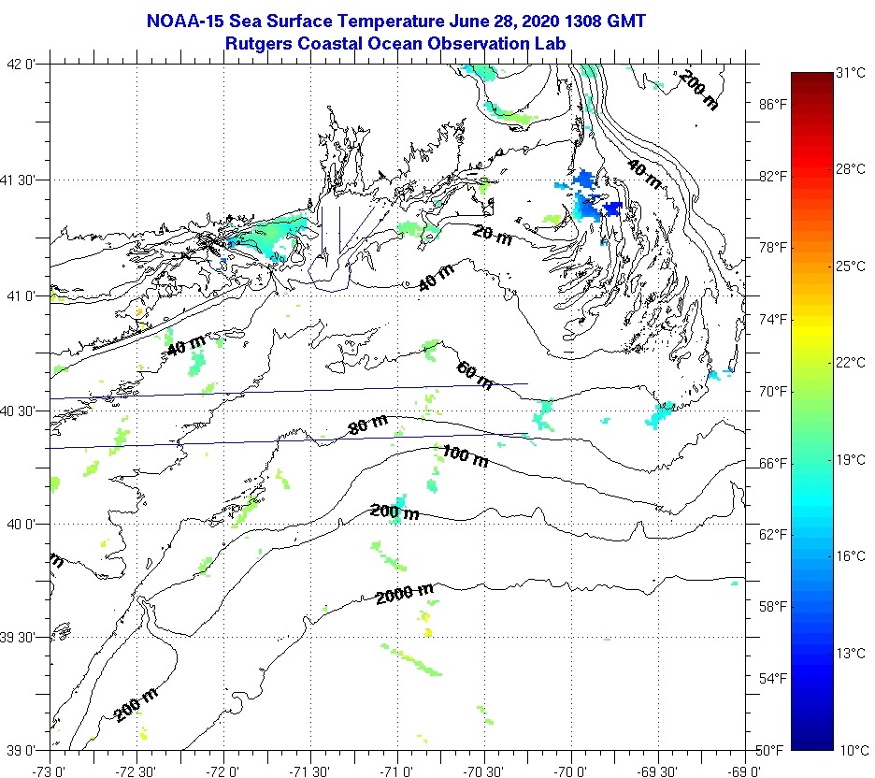Viewport: 875px width, 778px height.
Task: Click the 66°F tick label
Action: point(771,463)
